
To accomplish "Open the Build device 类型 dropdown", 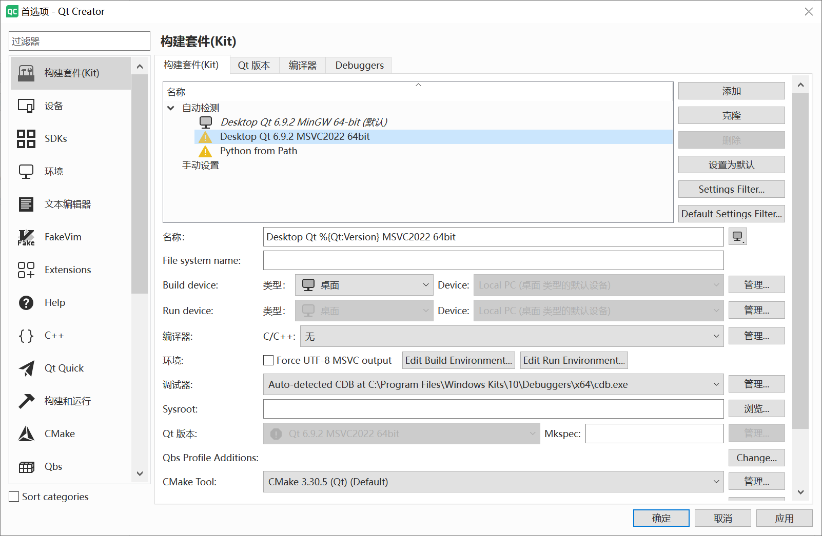I will pos(364,285).
